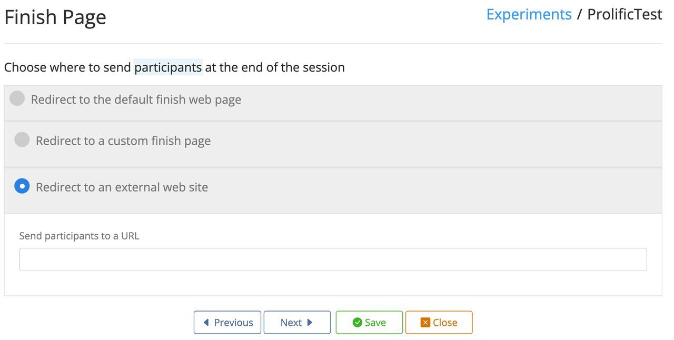Click the custom finish page row label
Viewport: 674px width, 340px height.
(123, 141)
